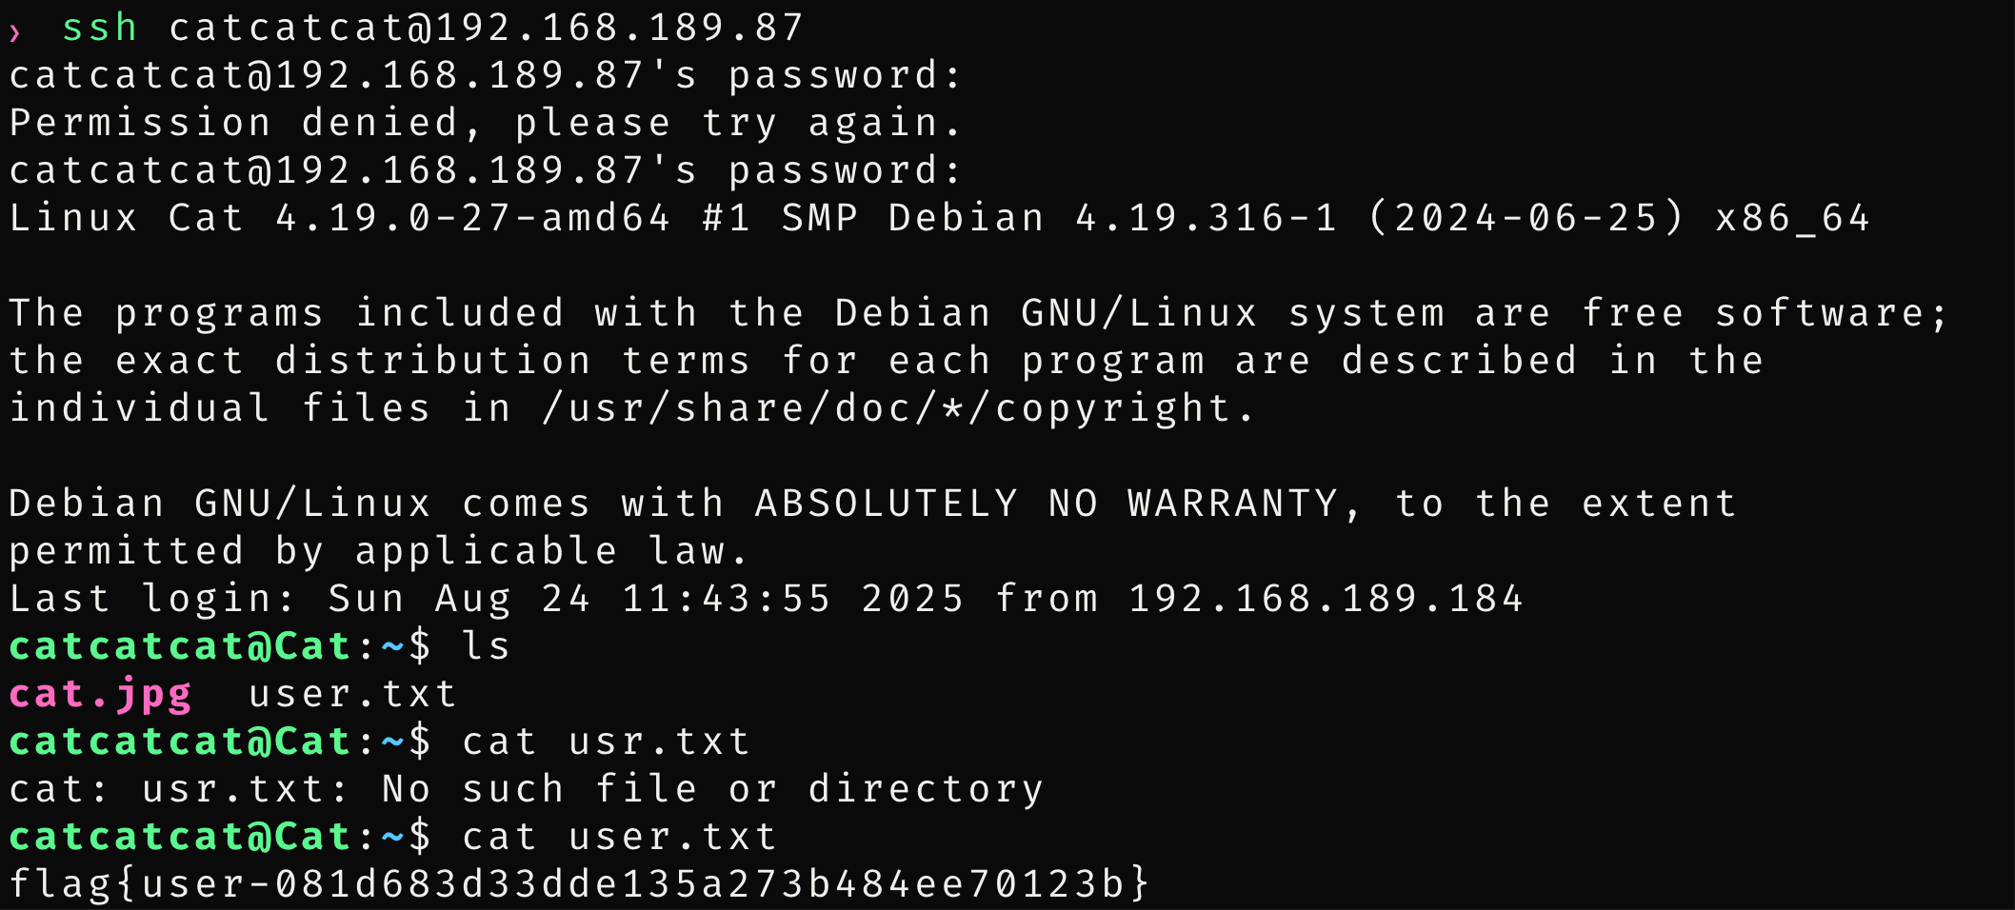
Task: Click the build date "(2024-06-25)"
Action: pos(1526,218)
